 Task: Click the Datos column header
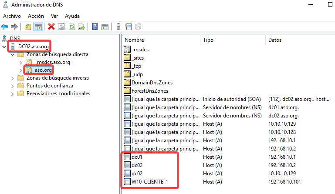tap(296, 40)
